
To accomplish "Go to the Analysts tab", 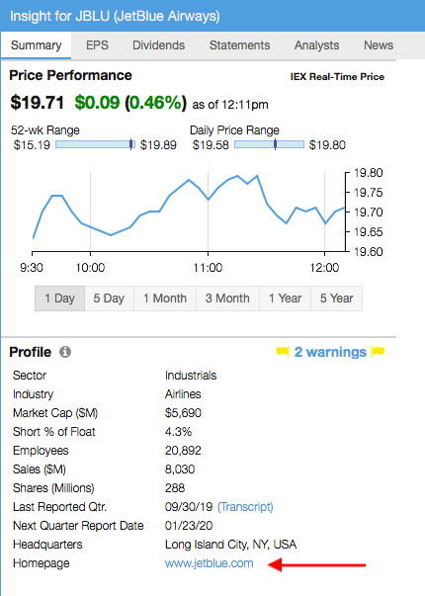I will click(316, 45).
